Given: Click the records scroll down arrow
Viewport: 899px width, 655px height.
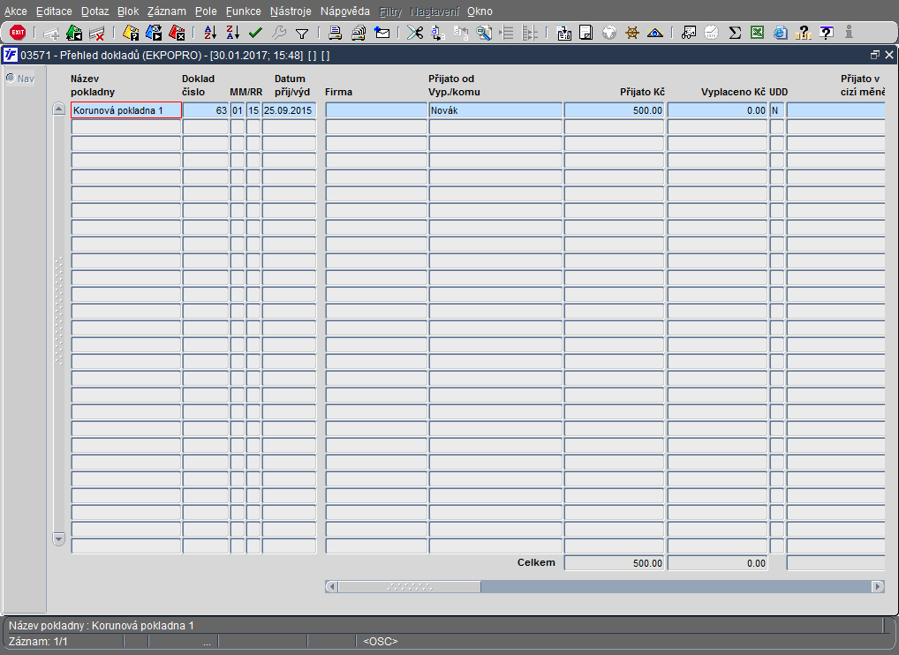Looking at the screenshot, I should click(58, 538).
